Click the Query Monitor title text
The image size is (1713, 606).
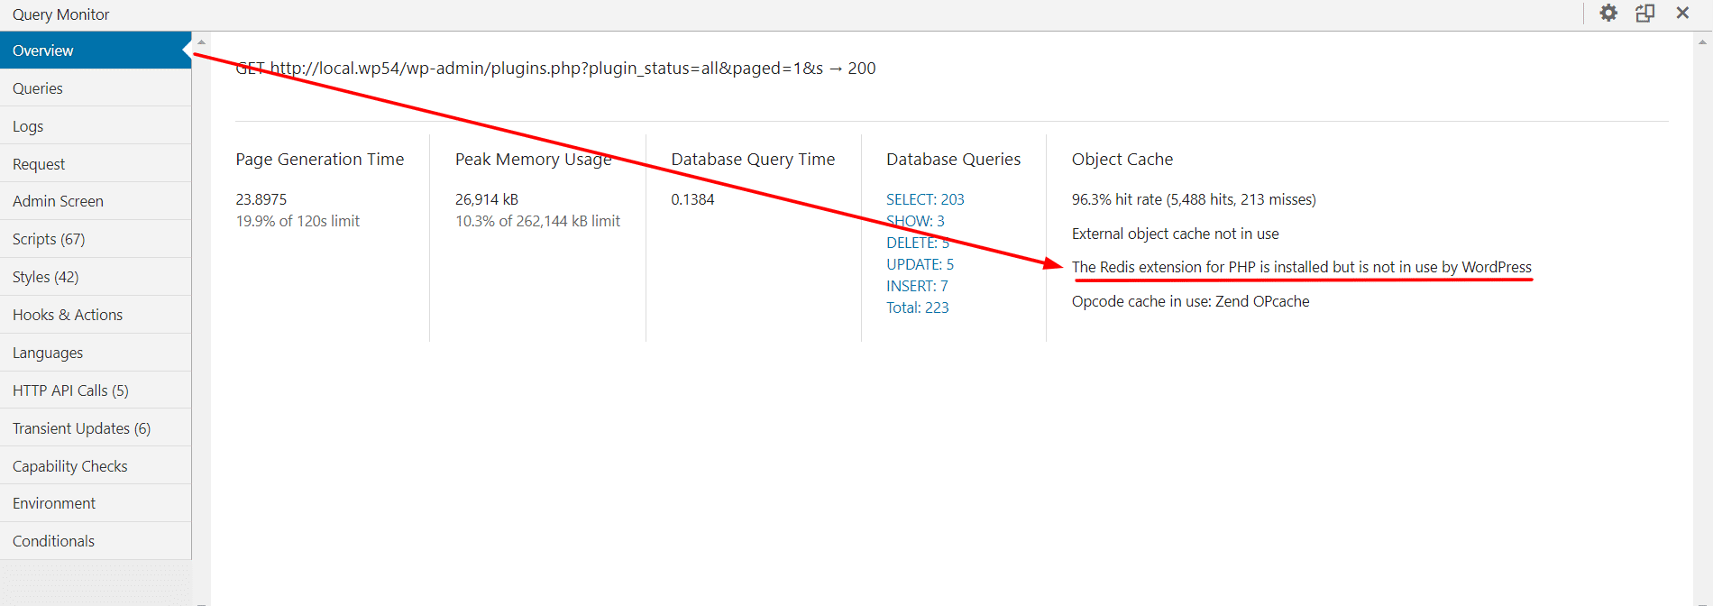tap(60, 14)
